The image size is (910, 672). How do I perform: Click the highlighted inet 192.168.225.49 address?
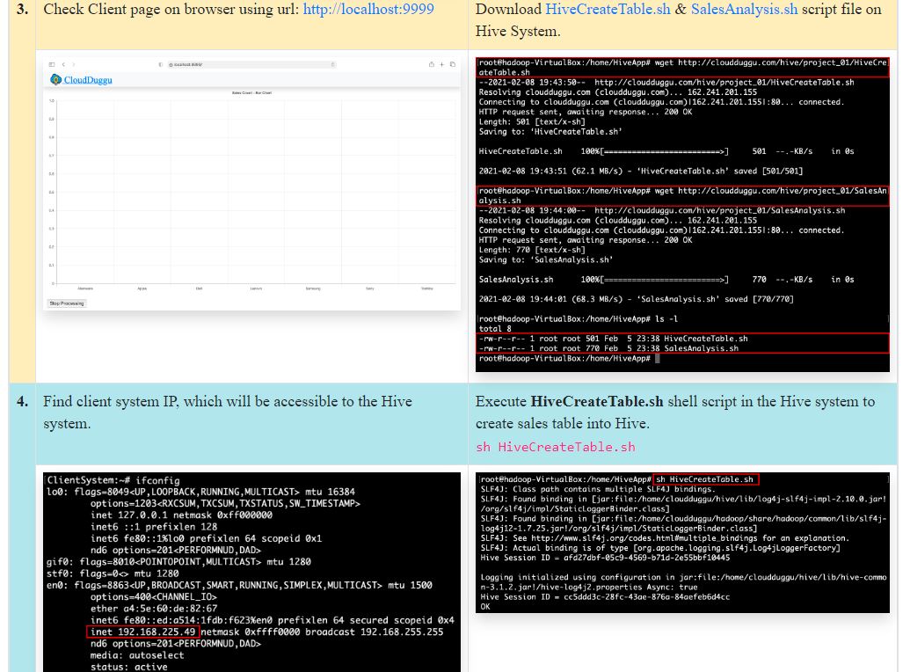[143, 632]
